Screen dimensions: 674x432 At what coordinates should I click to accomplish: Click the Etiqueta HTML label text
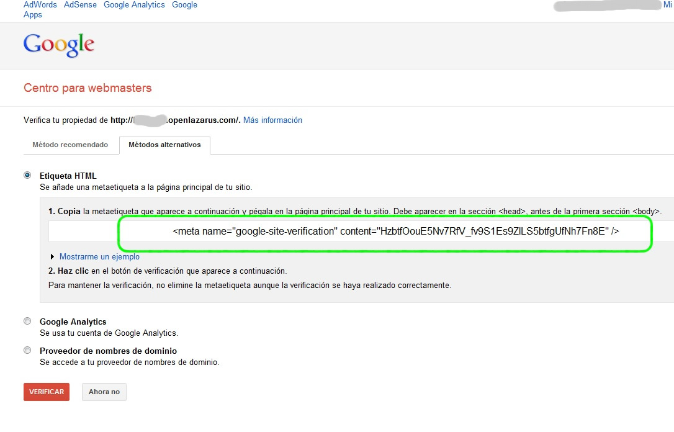click(68, 176)
